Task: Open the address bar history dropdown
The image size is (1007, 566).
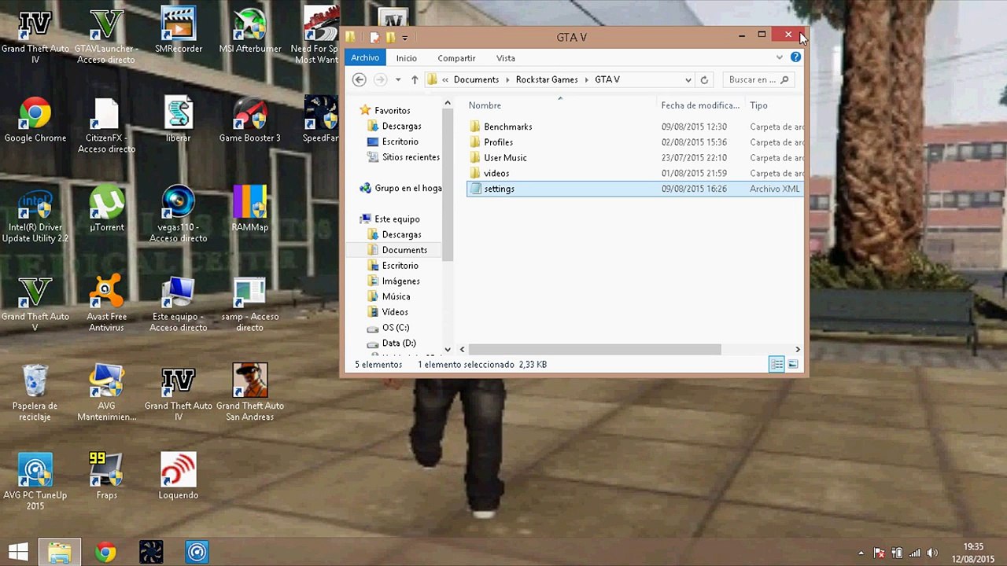Action: 688,79
